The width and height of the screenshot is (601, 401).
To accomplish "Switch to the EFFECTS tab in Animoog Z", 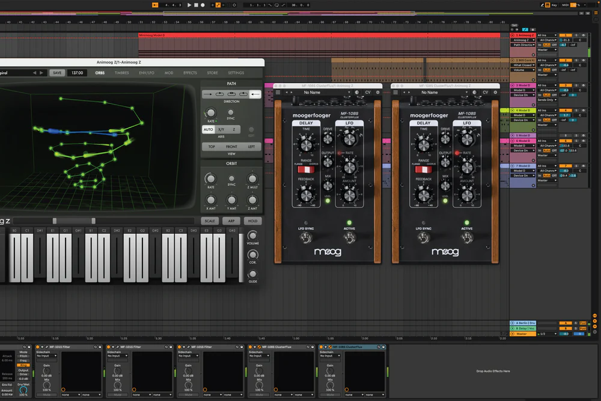I will pos(190,72).
